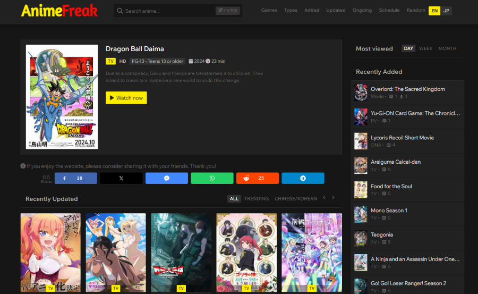Image resolution: width=478 pixels, height=294 pixels.
Task: Share via WhatsApp
Action: click(x=212, y=178)
